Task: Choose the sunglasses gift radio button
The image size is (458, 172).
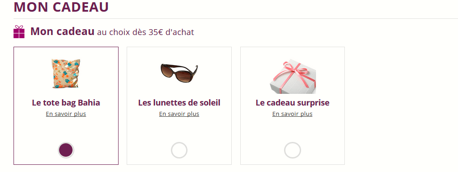Action: (x=179, y=150)
